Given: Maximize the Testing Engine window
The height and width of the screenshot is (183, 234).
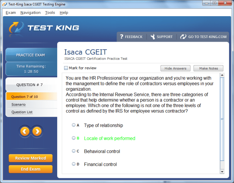Looking at the screenshot, I should [x=214, y=3].
